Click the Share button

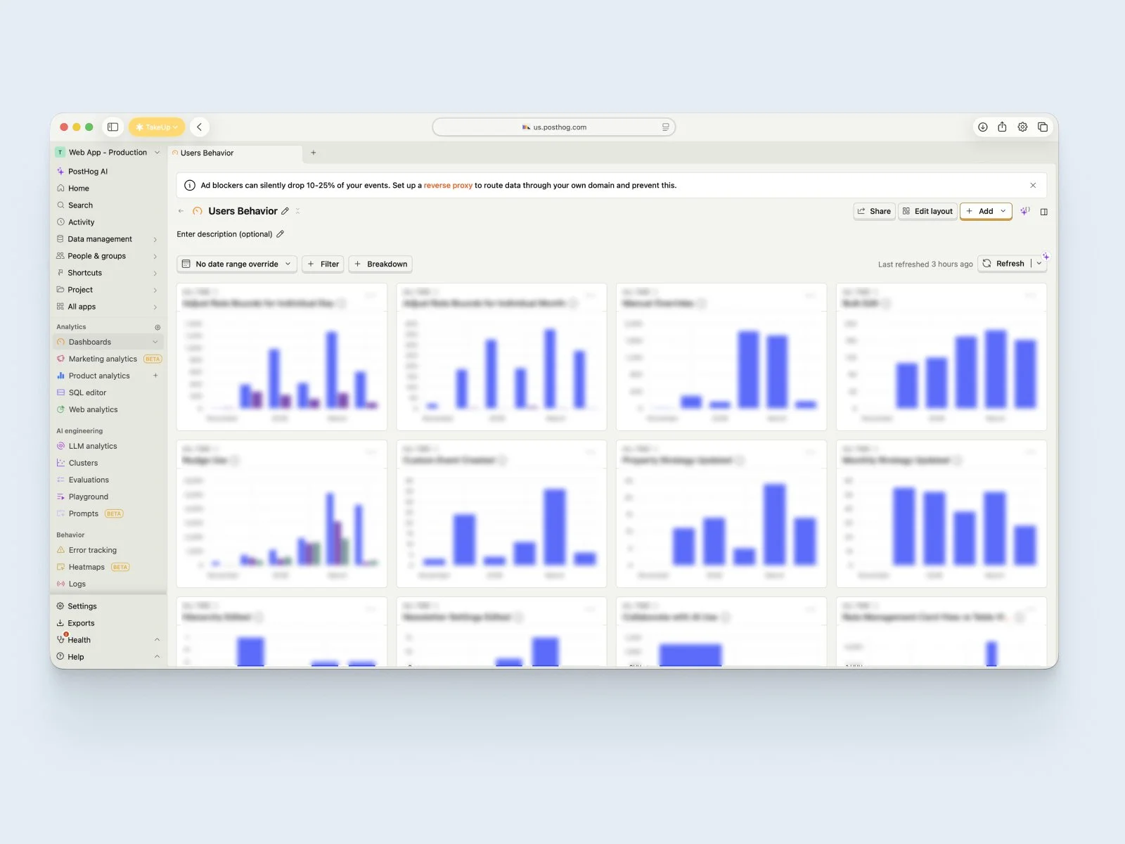tap(874, 211)
